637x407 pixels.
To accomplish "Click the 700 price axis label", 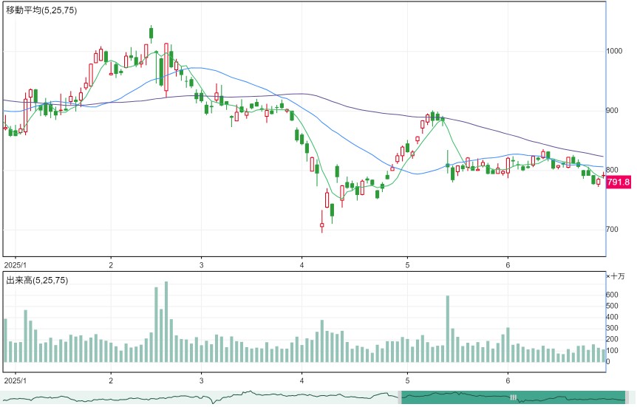I will point(612,230).
